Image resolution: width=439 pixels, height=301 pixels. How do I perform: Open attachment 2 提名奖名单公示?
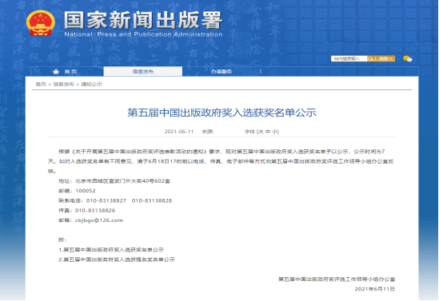[117, 259]
